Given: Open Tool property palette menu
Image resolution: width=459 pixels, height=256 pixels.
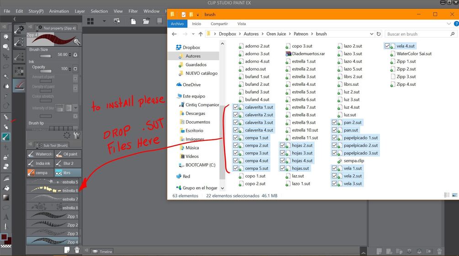Looking at the screenshot, I should 30,26.
